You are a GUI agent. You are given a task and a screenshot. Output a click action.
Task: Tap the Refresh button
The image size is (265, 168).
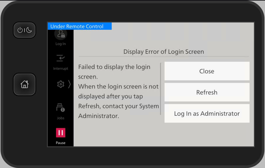click(207, 92)
